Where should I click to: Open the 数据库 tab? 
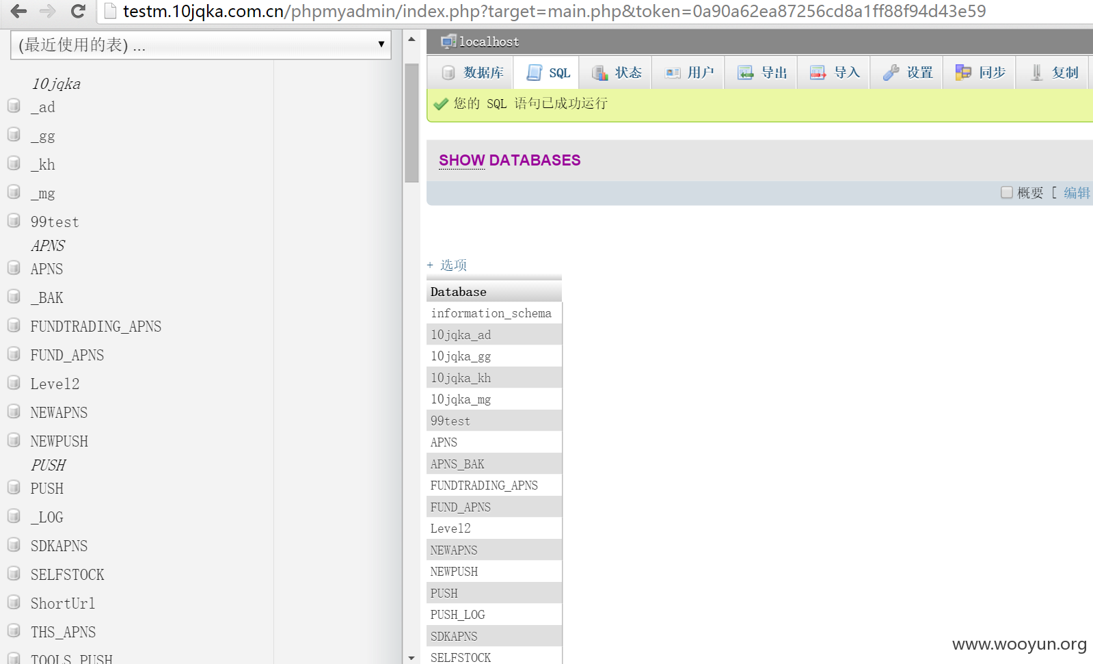(473, 72)
